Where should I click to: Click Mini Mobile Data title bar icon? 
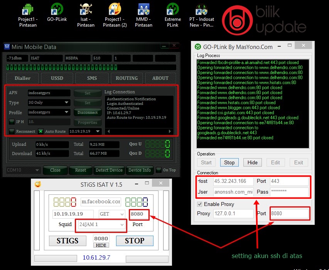[7, 47]
